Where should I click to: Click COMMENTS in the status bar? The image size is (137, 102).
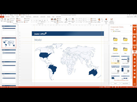coord(107,87)
